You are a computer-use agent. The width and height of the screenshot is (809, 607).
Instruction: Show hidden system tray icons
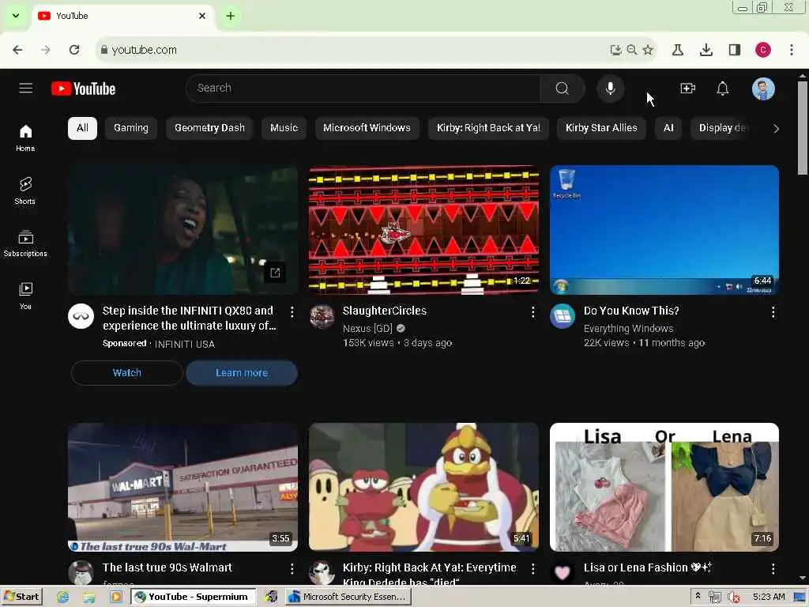(x=698, y=597)
